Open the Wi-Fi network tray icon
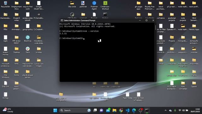The image size is (202, 114). click(180, 110)
